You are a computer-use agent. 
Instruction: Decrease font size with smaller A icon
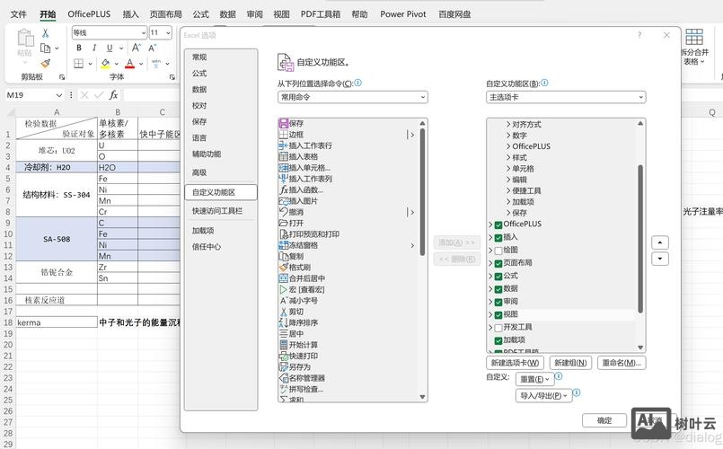tap(152, 48)
